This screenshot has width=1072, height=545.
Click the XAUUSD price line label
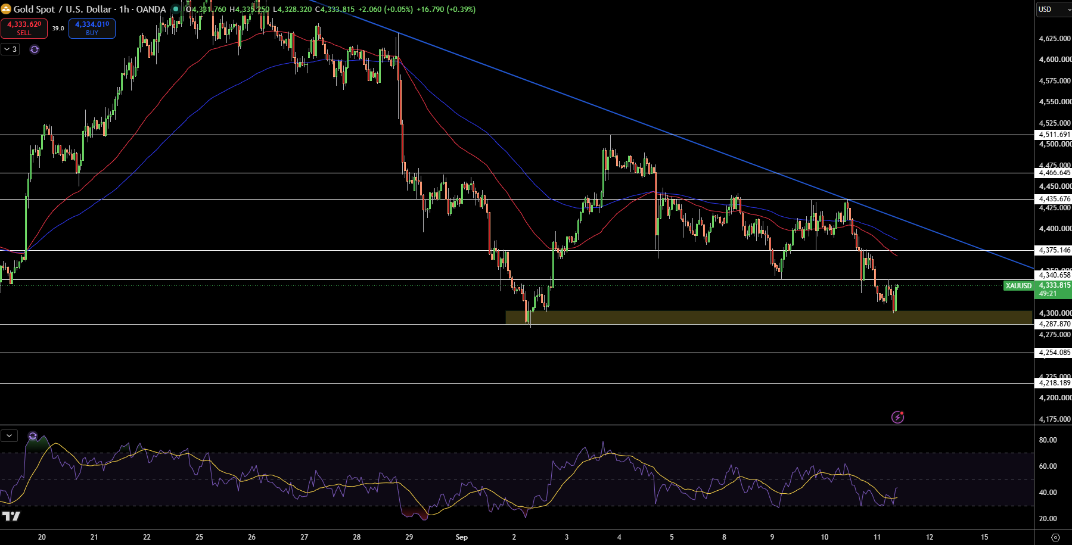tap(1018, 286)
